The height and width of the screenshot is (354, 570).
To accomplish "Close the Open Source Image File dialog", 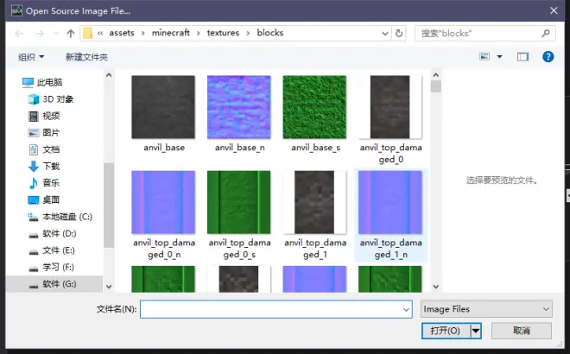I will pyautogui.click(x=554, y=10).
